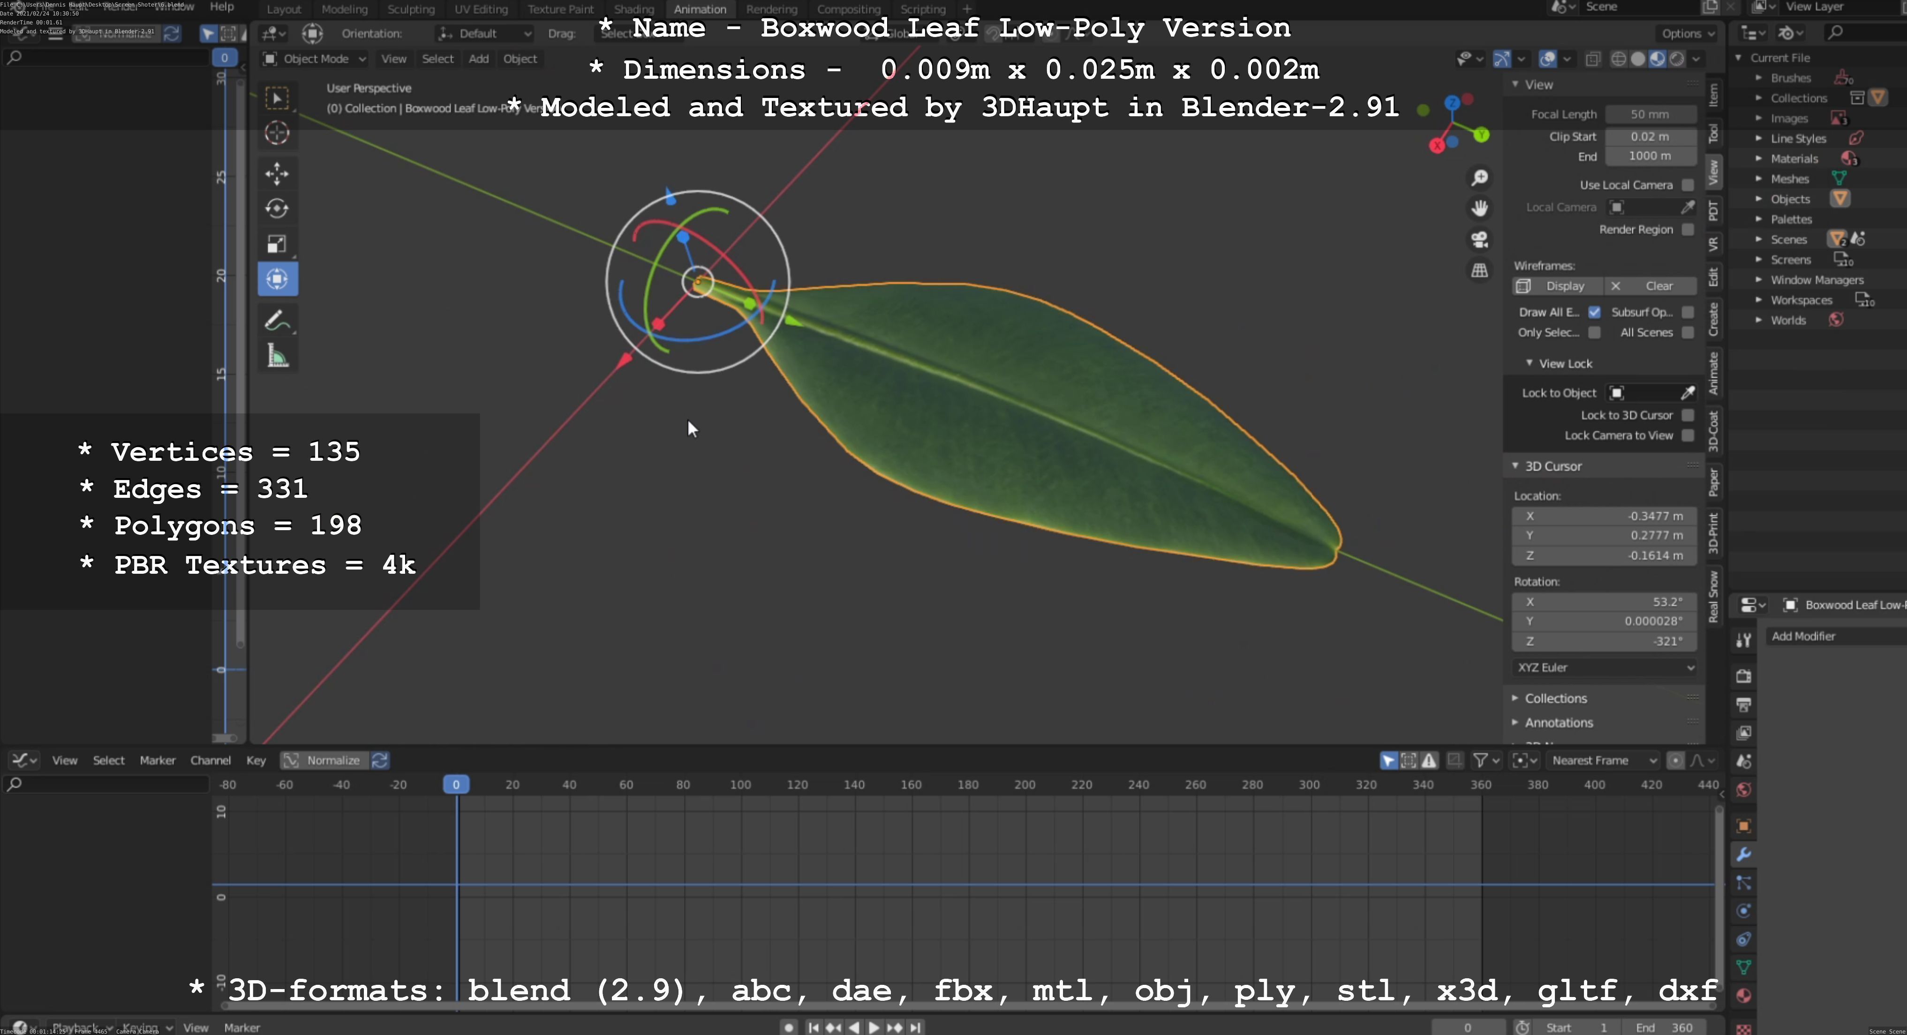Open Render properties tab icon
1907x1035 pixels.
(1743, 676)
